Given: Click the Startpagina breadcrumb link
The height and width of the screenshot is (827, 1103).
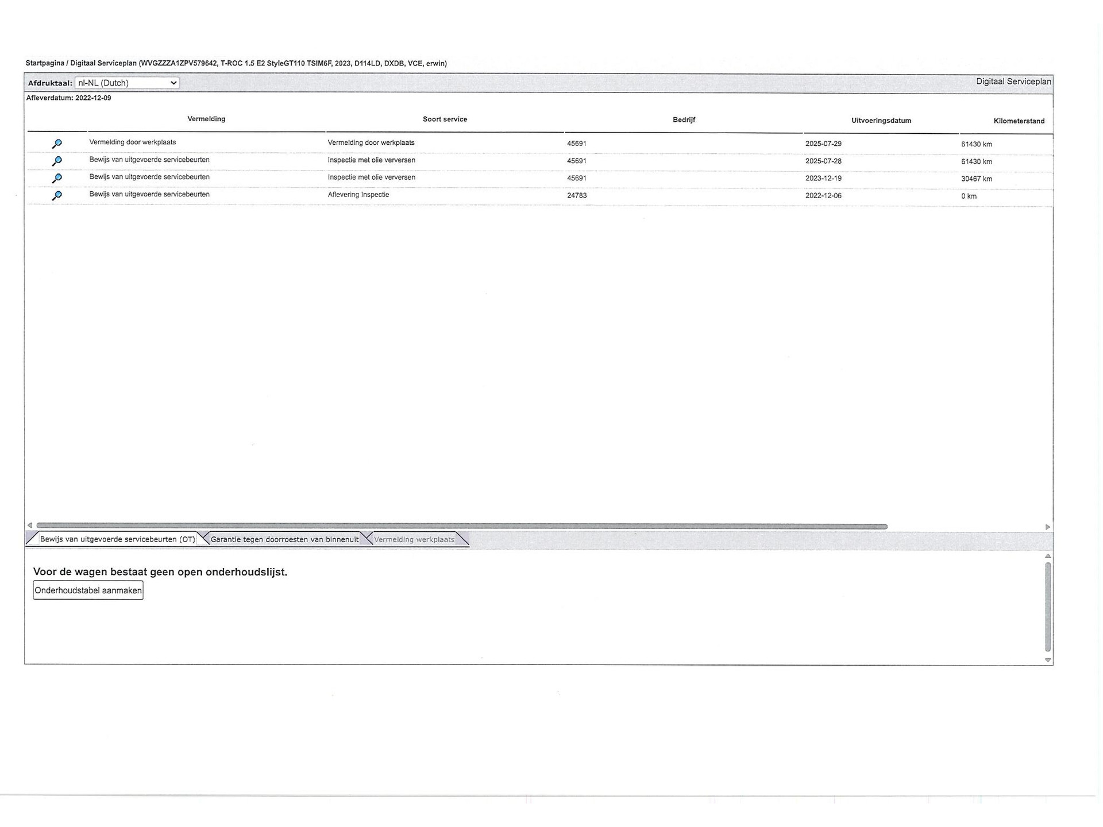Looking at the screenshot, I should pyautogui.click(x=45, y=63).
